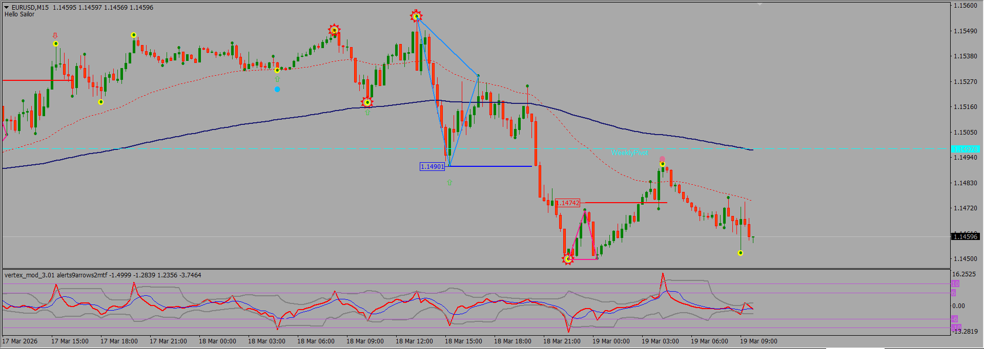Image resolution: width=984 pixels, height=349 pixels.
Task: Click the -13.2819 indicator scale value
Action: click(x=965, y=331)
